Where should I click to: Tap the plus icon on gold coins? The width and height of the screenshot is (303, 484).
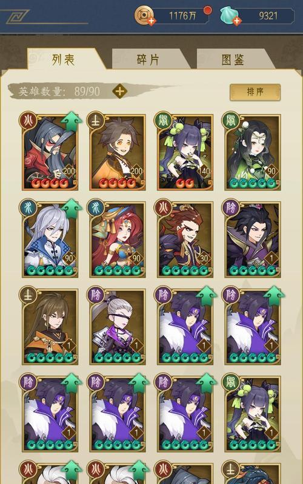tap(151, 21)
